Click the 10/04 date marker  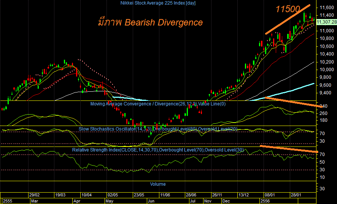click(87, 195)
